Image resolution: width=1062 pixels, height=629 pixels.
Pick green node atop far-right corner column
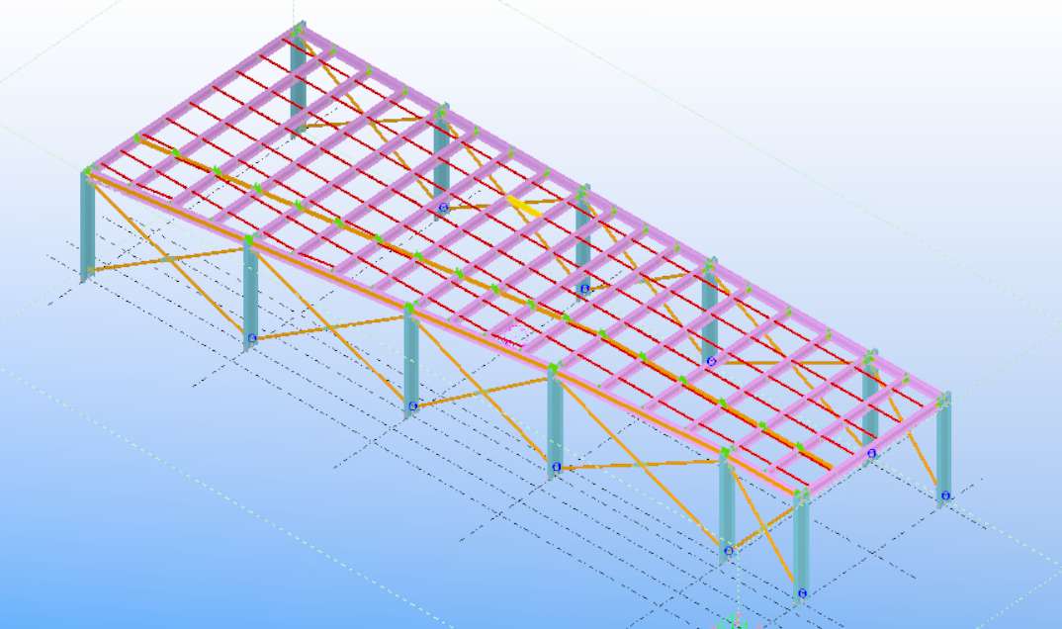(x=944, y=401)
